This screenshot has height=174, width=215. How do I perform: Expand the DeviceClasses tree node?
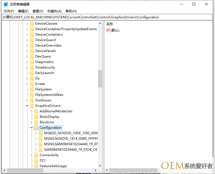click(x=27, y=24)
